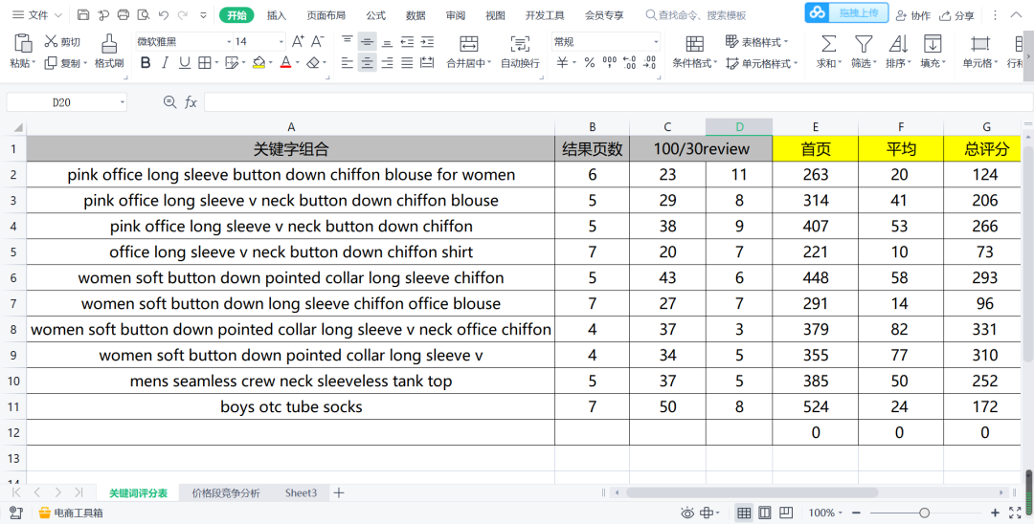
Task: Click the Conditional Formatting (条件格式) icon
Action: pos(694,44)
